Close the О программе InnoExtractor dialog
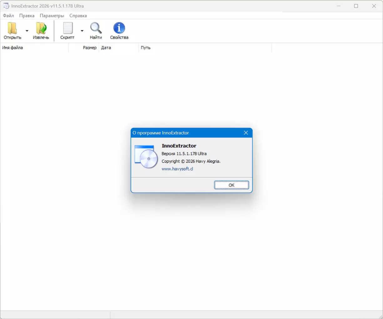Viewport: 383px width, 319px height. click(x=246, y=133)
